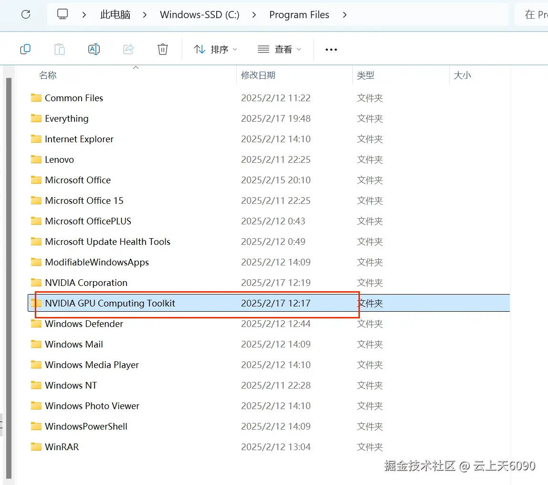Click the NVIDIA Corporation folder name
The width and height of the screenshot is (548, 485).
86,283
